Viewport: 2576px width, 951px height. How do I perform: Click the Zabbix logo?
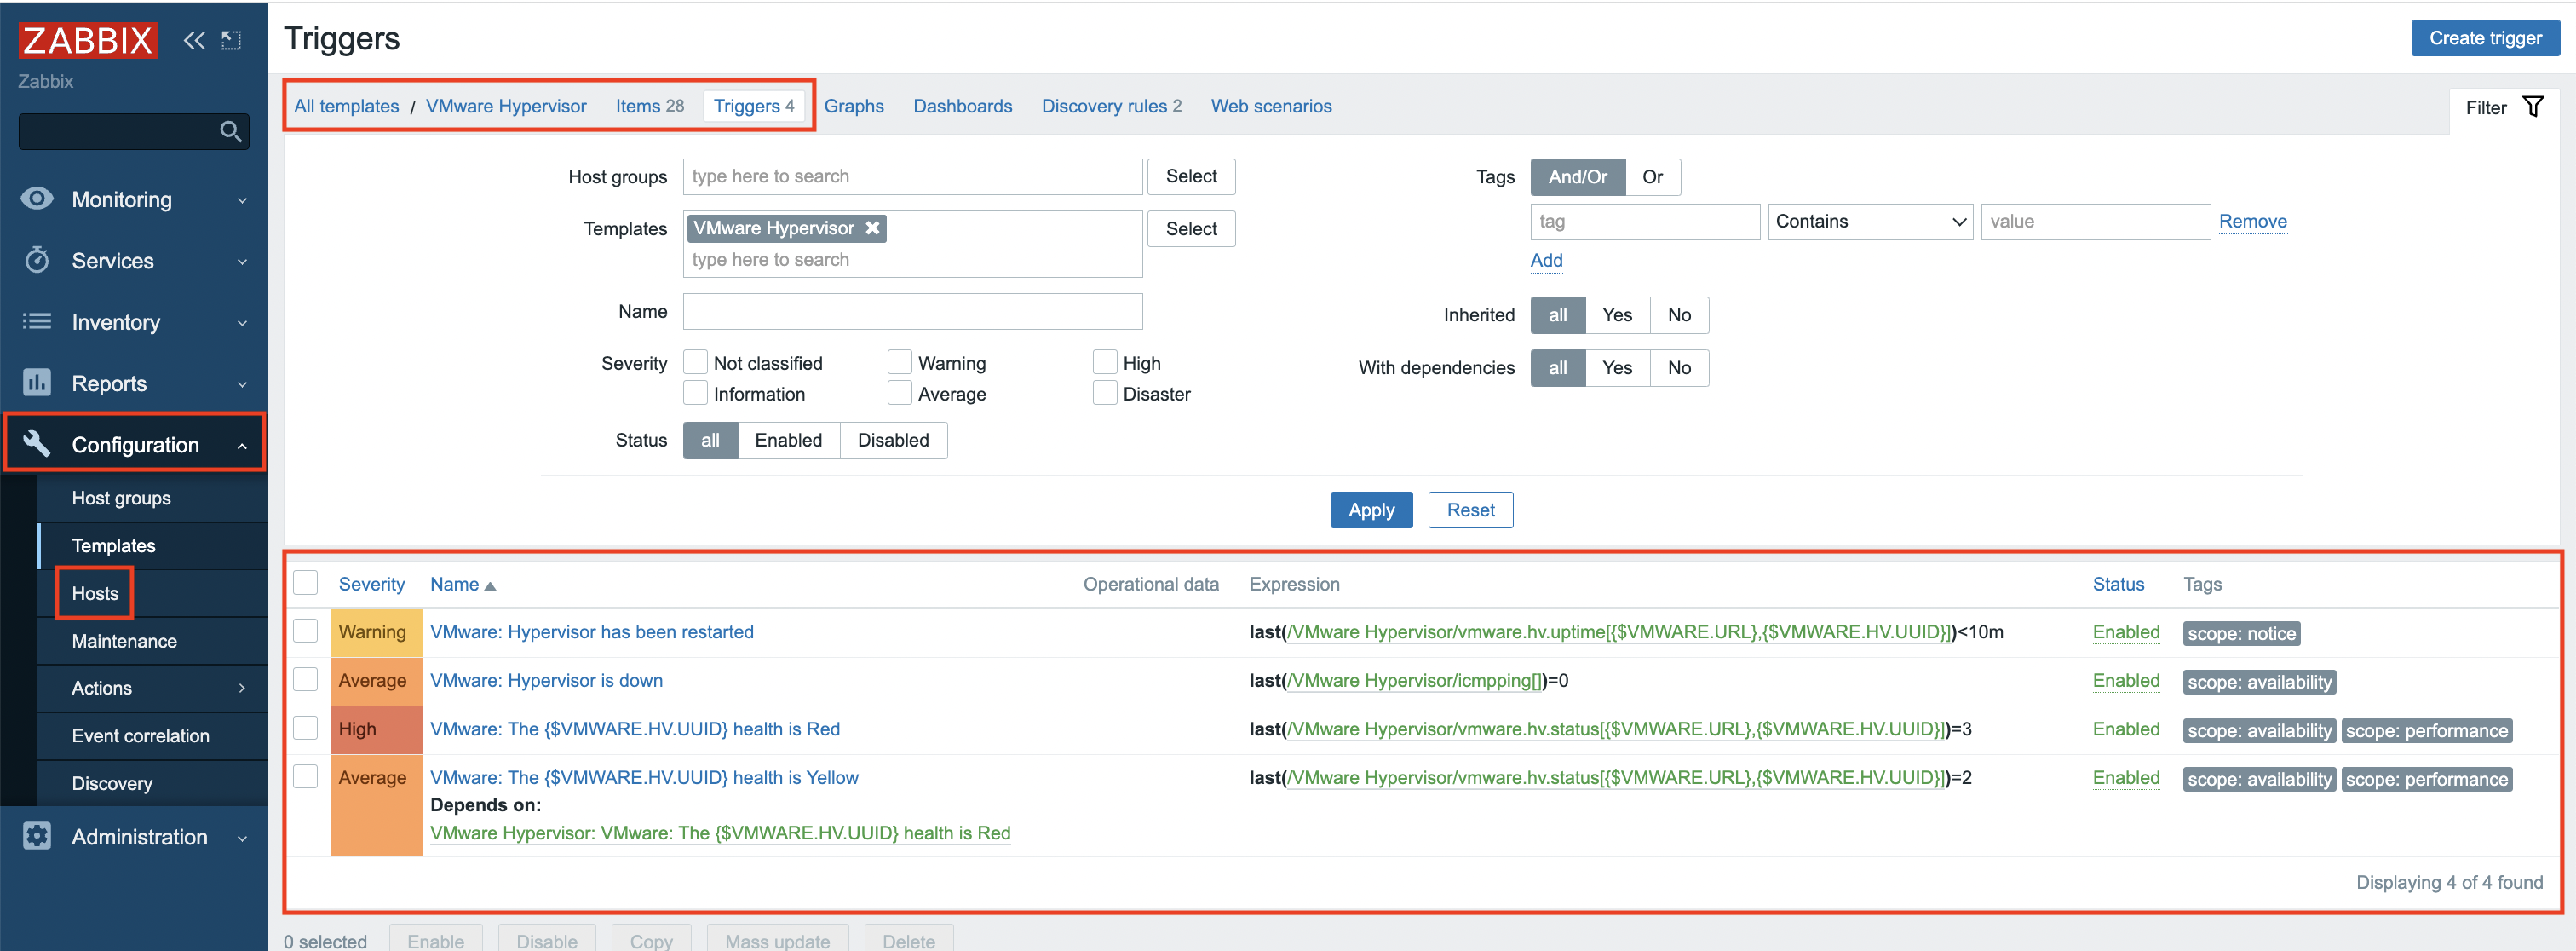tap(87, 40)
